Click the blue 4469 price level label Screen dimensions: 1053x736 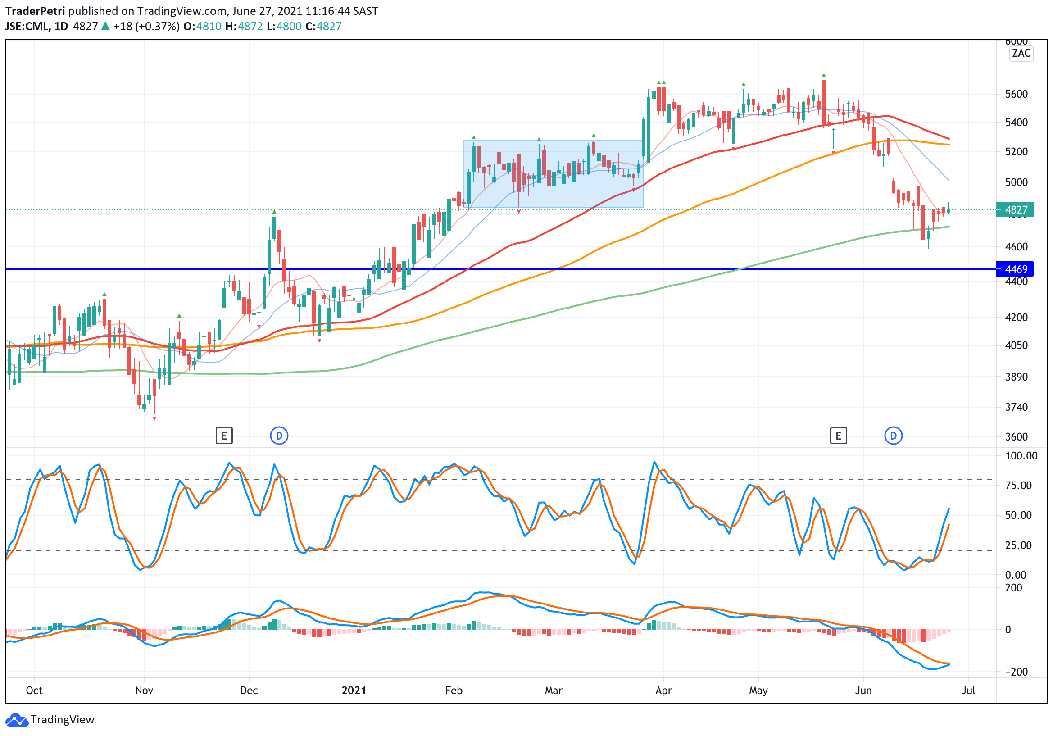[1015, 269]
